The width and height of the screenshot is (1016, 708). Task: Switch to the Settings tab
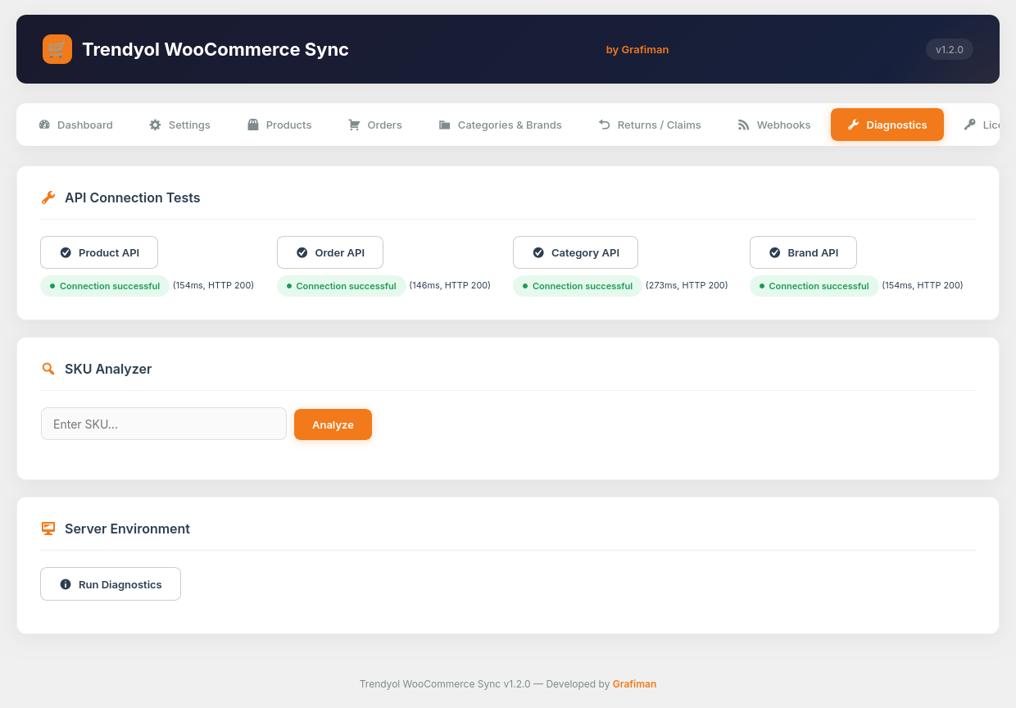tap(179, 125)
